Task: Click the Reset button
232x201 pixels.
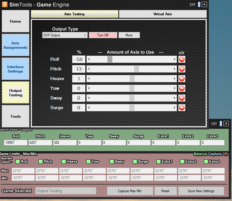Action: tap(165, 191)
